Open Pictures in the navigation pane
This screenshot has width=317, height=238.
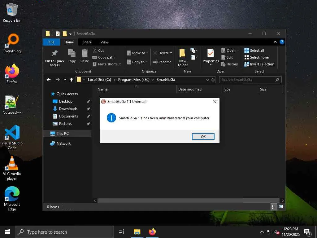[65, 124]
